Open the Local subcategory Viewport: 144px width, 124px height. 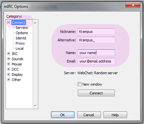pyautogui.click(x=19, y=48)
